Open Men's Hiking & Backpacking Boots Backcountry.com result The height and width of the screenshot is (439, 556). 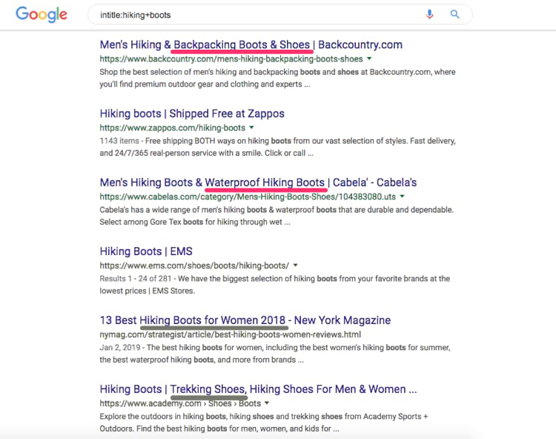click(251, 44)
